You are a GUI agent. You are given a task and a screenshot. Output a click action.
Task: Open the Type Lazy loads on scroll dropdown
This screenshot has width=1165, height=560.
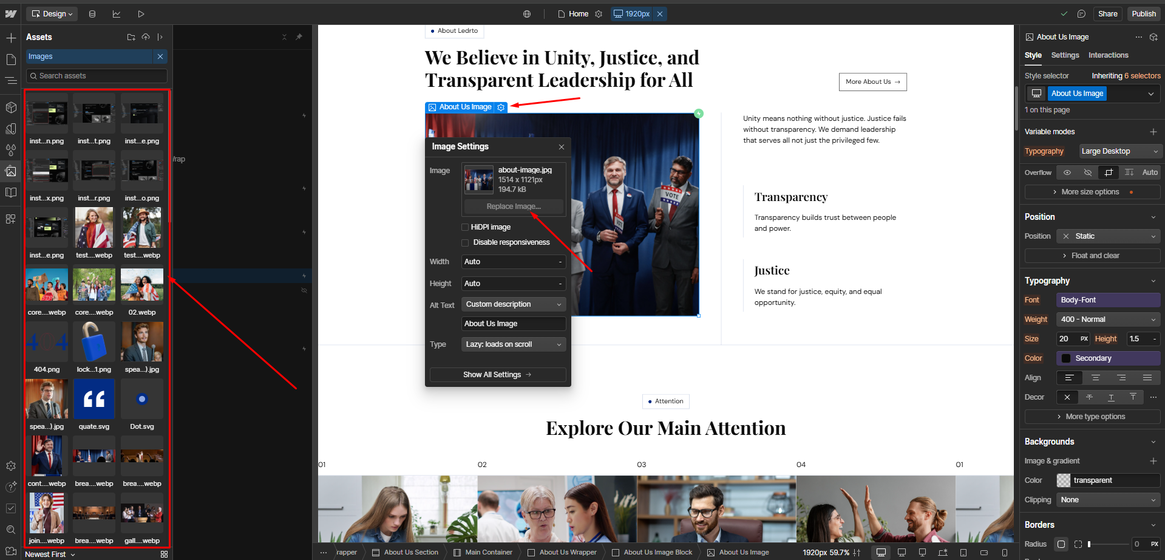(x=514, y=344)
